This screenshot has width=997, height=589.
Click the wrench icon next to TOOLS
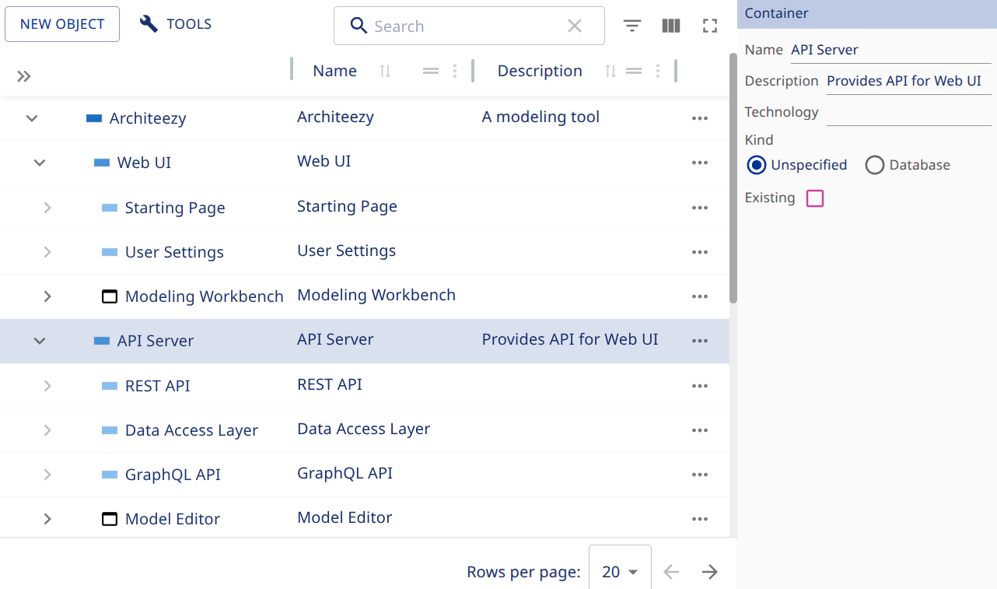[x=147, y=23]
